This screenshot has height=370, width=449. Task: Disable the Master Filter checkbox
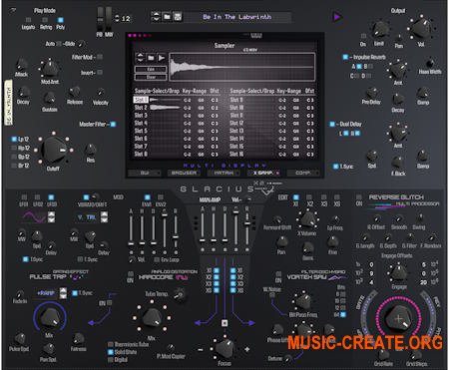(113, 124)
